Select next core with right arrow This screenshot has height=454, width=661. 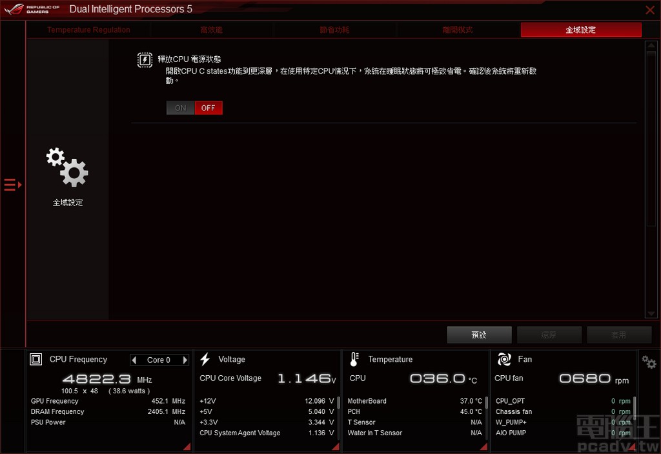[185, 360]
